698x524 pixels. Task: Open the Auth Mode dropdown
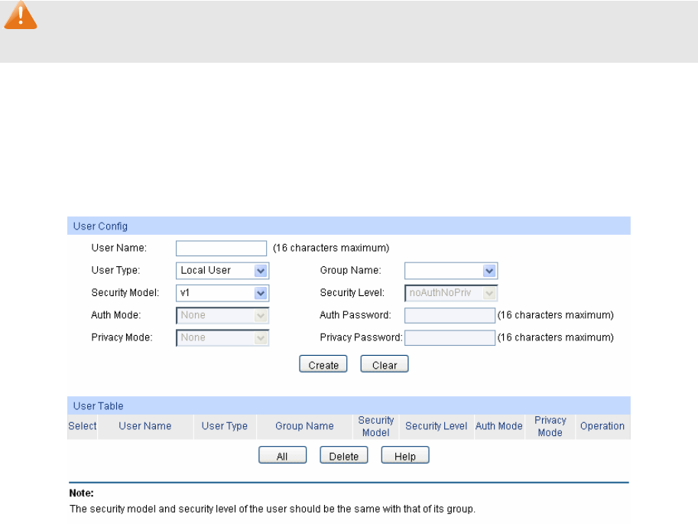tap(222, 315)
